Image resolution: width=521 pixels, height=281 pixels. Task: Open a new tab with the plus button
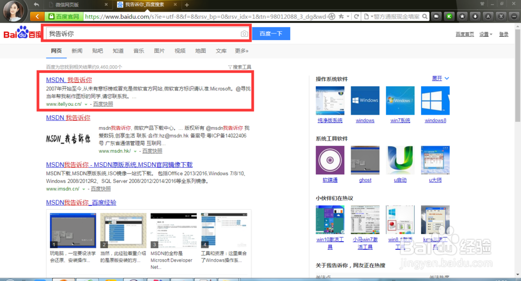pyautogui.click(x=187, y=5)
